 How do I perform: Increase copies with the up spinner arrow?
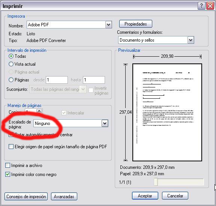(39, 111)
